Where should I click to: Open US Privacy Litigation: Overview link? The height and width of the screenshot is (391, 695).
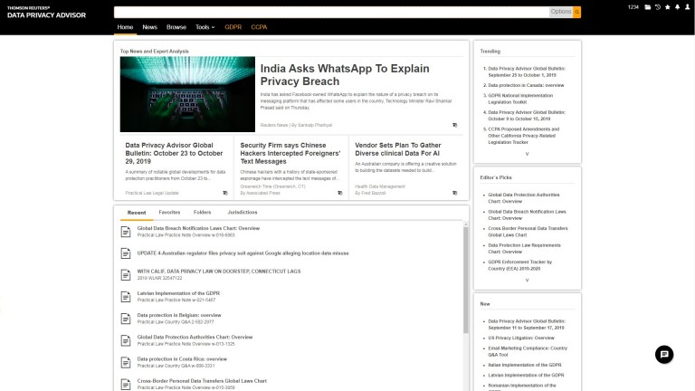[x=521, y=338]
